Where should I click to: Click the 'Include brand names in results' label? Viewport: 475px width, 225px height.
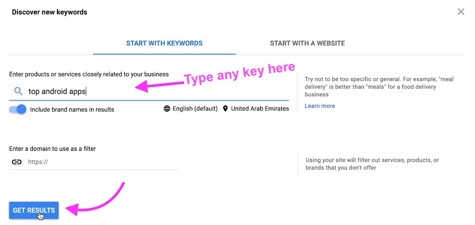pyautogui.click(x=72, y=109)
